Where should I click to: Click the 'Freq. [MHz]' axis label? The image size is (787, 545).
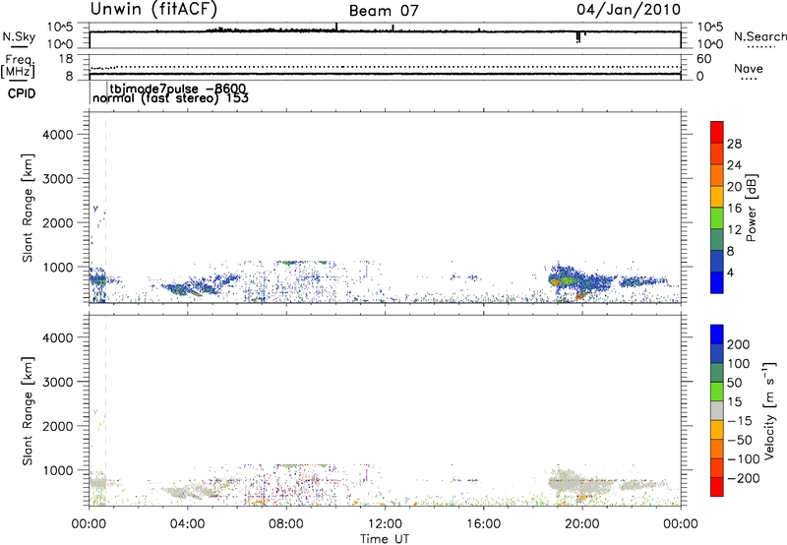click(x=18, y=67)
